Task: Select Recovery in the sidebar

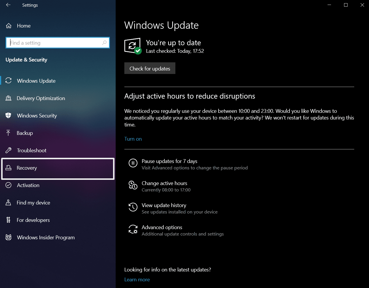Action: [58, 169]
